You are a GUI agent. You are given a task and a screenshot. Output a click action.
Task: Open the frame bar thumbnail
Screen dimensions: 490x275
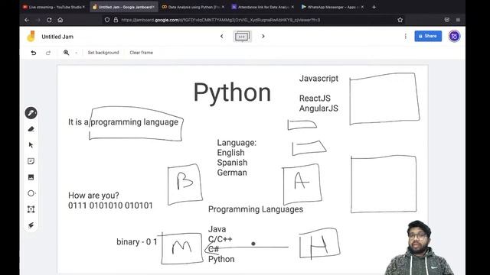[x=242, y=37]
